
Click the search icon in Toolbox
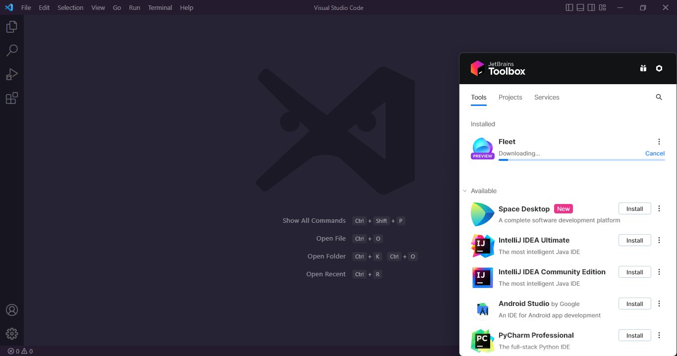pos(659,97)
